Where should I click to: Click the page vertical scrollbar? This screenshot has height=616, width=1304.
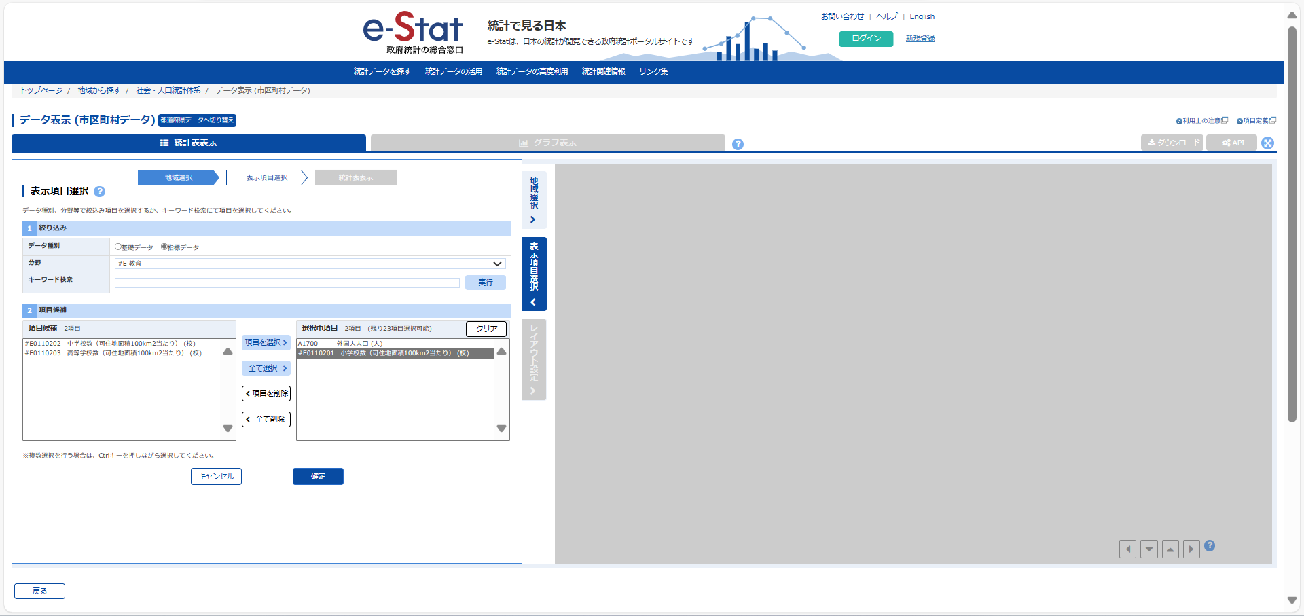1292,224
